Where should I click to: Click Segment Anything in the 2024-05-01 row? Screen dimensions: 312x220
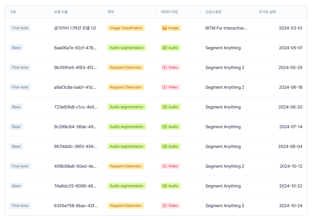click(x=223, y=48)
